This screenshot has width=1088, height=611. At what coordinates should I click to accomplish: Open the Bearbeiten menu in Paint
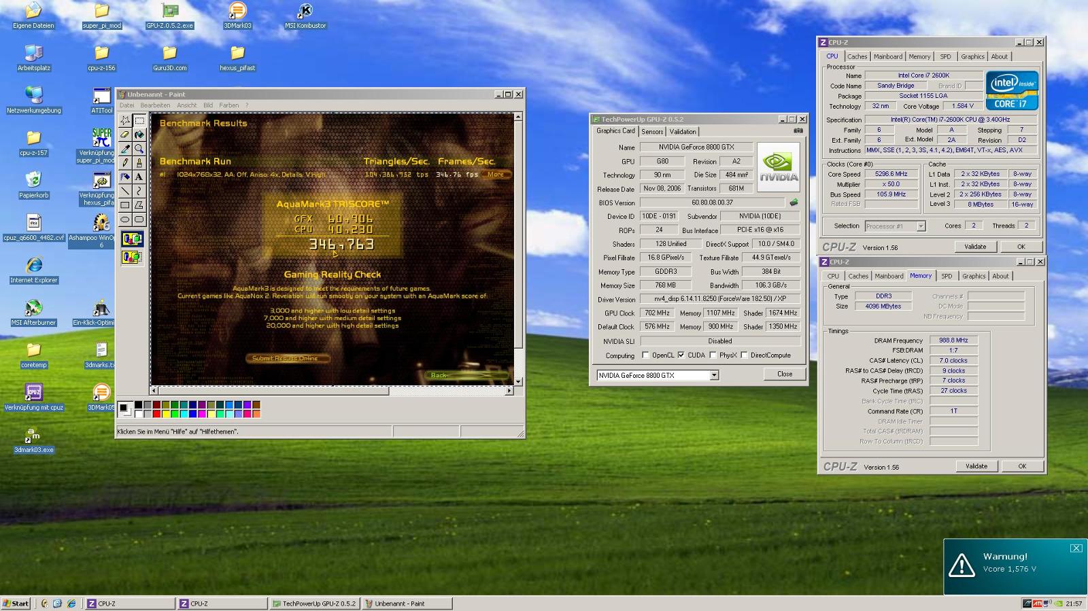(x=155, y=105)
